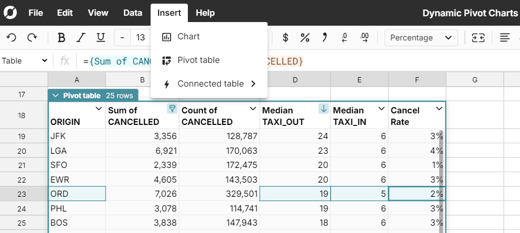
Task: Collapse the Pivot table chevron
Action: point(56,96)
